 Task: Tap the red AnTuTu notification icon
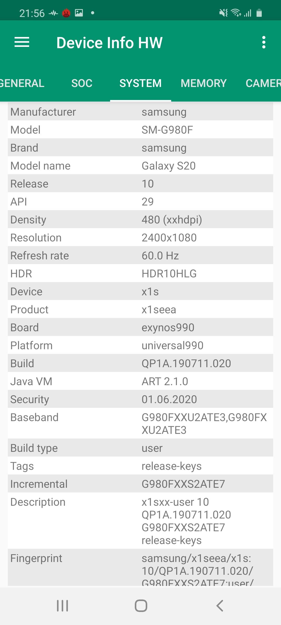(66, 13)
